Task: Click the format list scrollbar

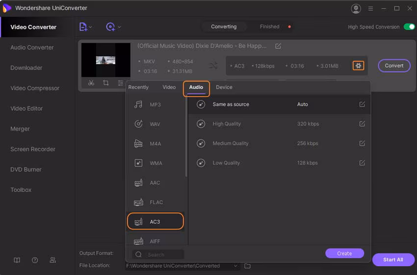Action: [186, 137]
